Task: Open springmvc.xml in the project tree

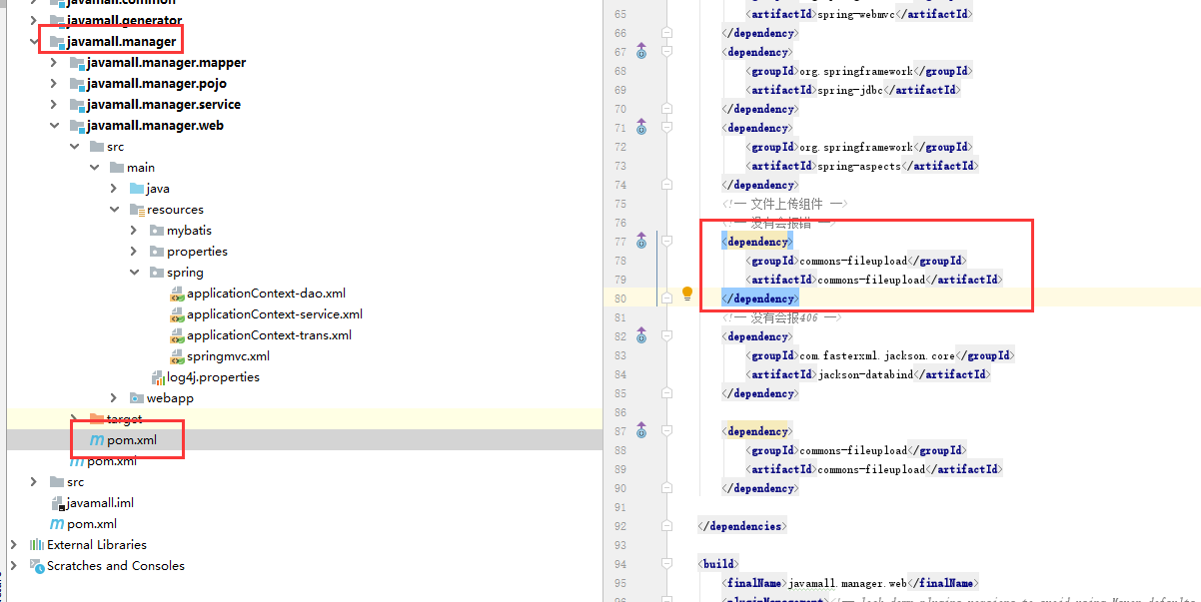Action: [228, 356]
